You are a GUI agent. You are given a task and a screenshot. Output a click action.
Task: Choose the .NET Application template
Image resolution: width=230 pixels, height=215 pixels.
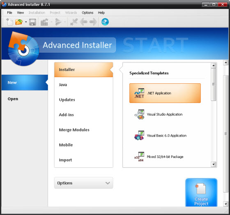click(165, 93)
